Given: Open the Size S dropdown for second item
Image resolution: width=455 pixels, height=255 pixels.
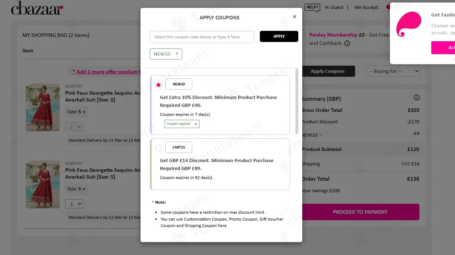Looking at the screenshot, I should point(77,189).
